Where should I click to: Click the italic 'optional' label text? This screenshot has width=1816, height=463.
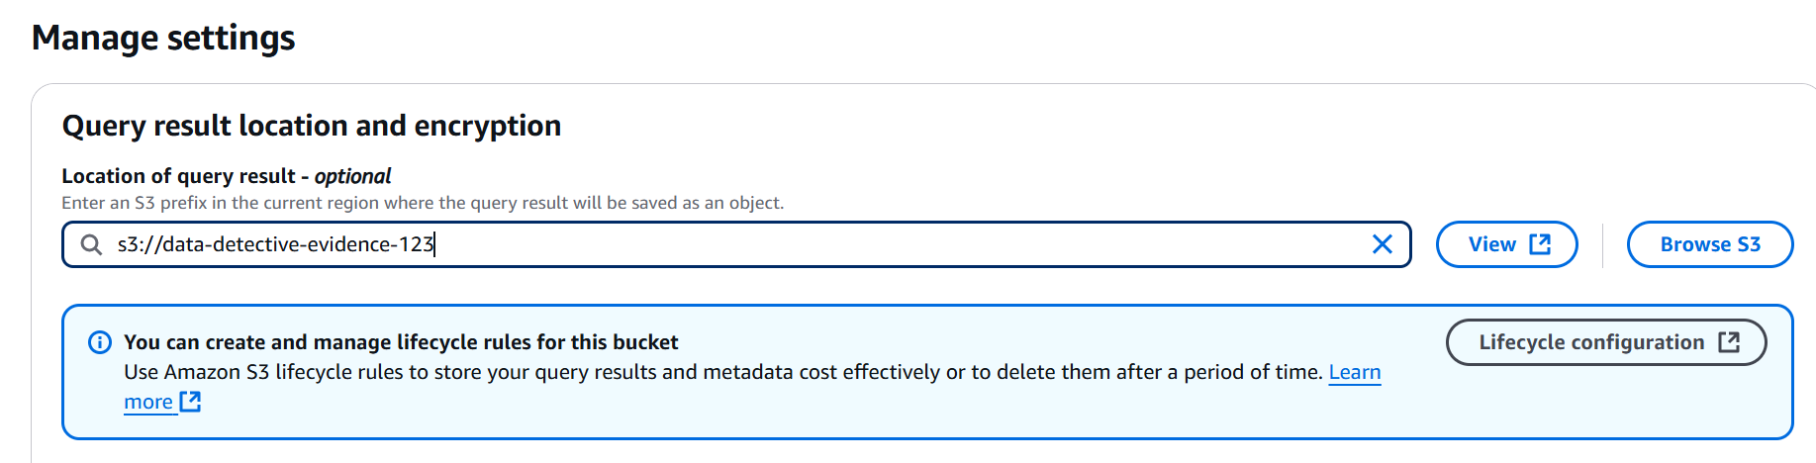pyautogui.click(x=352, y=176)
